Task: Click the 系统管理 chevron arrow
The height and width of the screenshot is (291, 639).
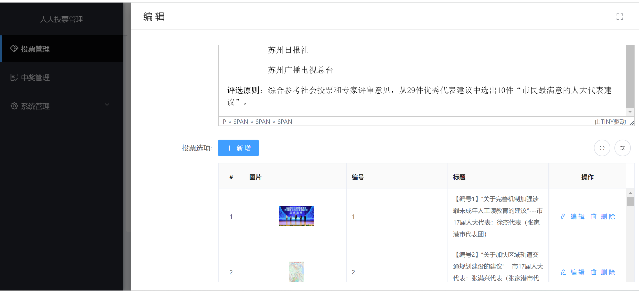Action: click(107, 105)
